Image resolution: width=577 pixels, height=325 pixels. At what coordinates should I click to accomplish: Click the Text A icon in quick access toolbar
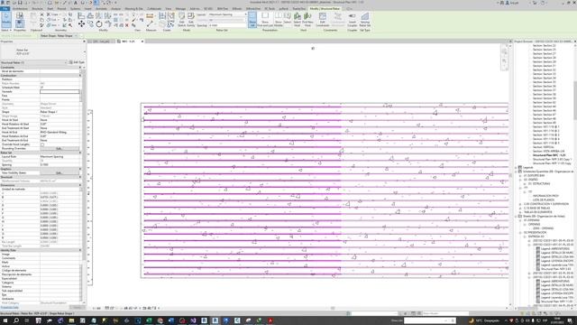click(x=76, y=3)
